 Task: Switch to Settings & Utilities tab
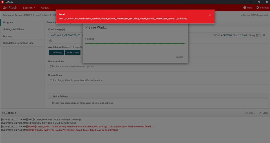[22, 29]
